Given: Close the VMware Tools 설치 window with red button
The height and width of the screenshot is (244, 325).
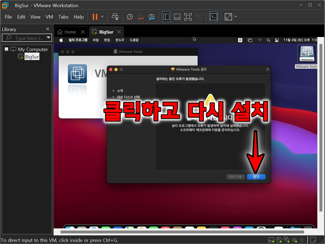Looking at the screenshot, I should 111,70.
